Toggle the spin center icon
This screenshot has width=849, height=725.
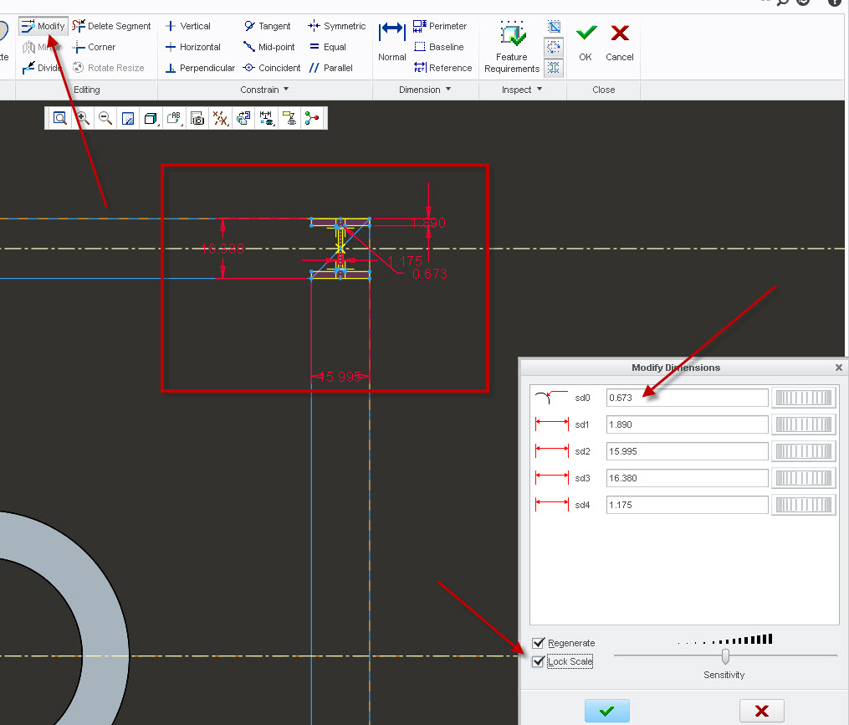click(312, 118)
